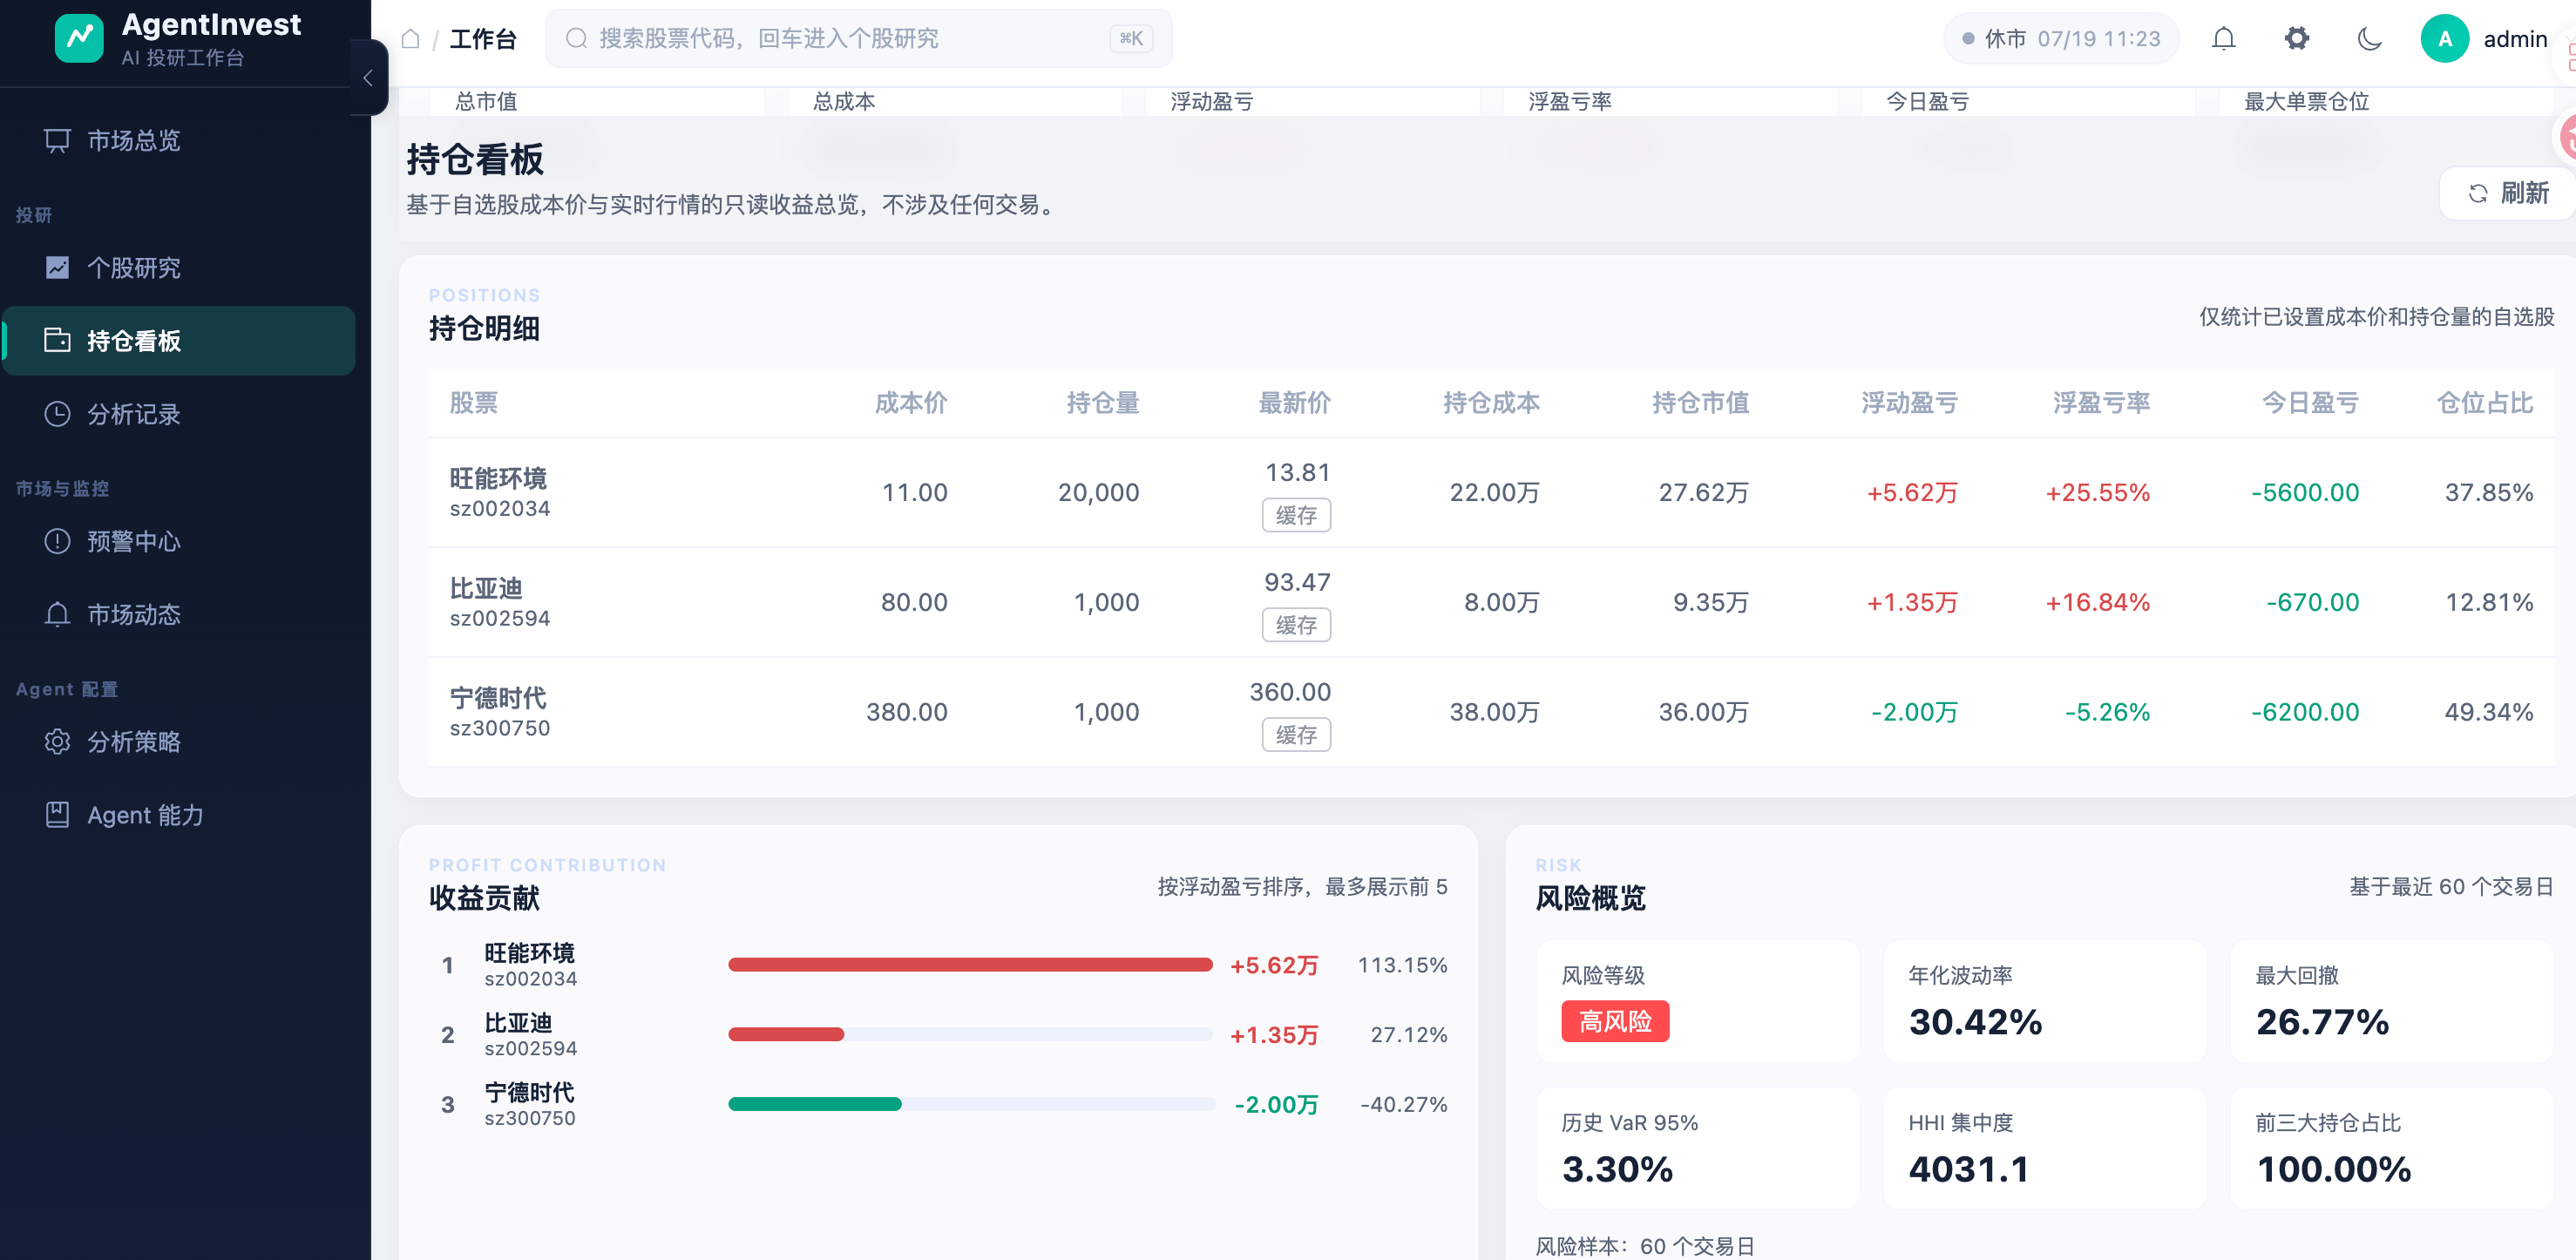
Task: Click the 成本价 column header
Action: click(x=910, y=403)
